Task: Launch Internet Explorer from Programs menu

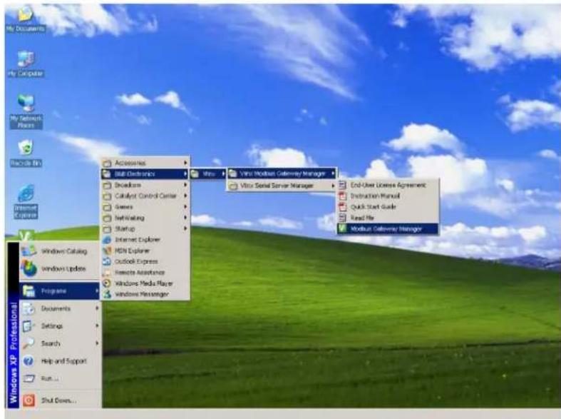Action: pyautogui.click(x=145, y=240)
